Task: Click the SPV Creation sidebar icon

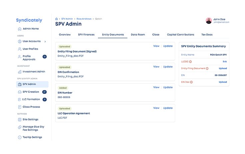Action: 20,92
